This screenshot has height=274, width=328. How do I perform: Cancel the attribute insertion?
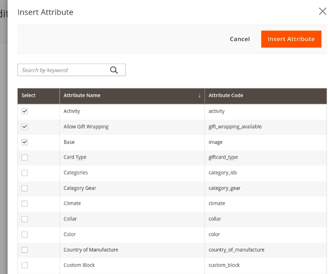point(239,39)
